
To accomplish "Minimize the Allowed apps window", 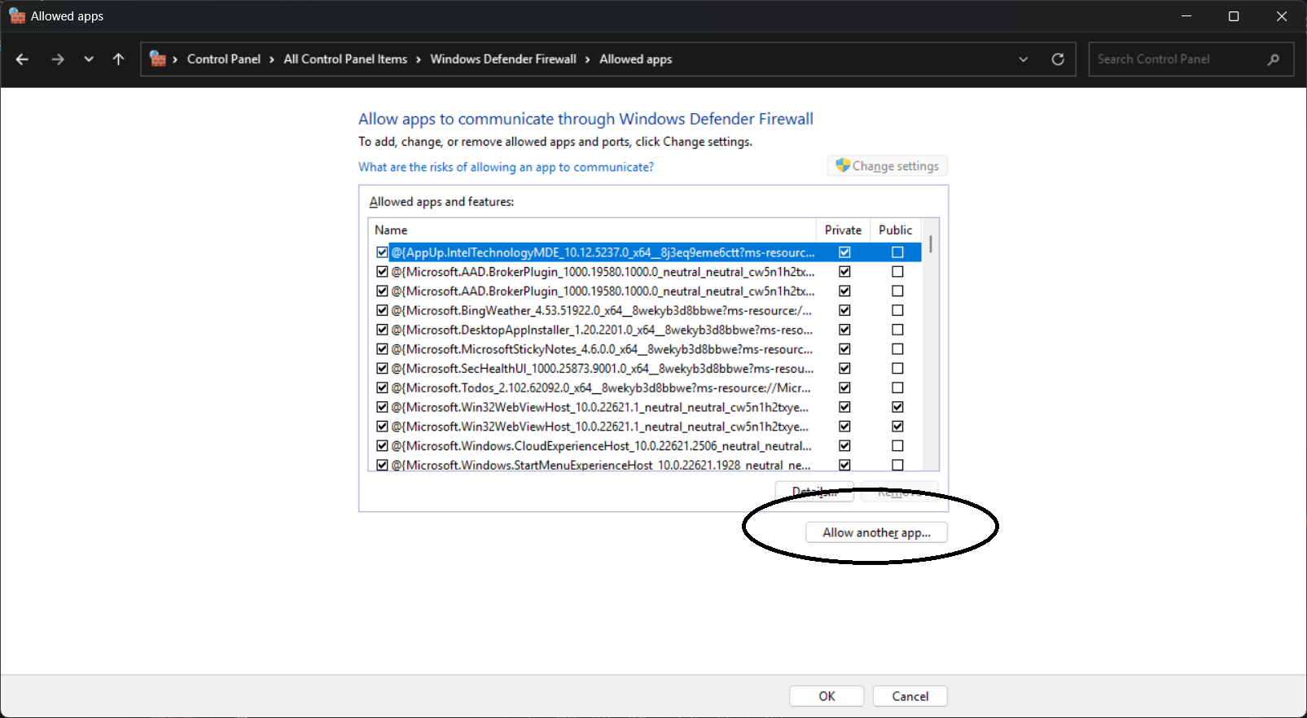I will 1186,16.
